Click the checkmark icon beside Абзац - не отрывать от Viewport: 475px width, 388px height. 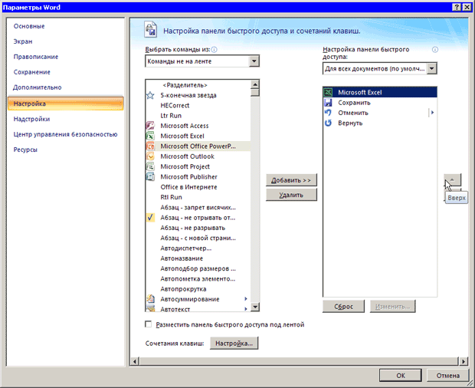(x=150, y=218)
